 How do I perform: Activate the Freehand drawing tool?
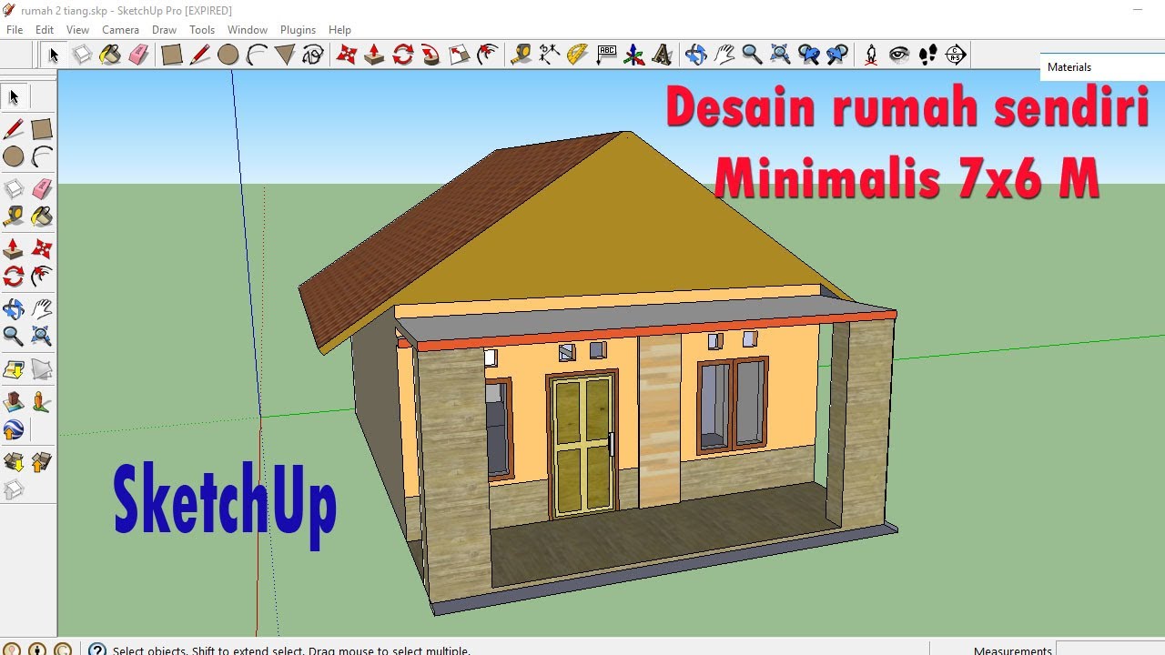pos(313,55)
